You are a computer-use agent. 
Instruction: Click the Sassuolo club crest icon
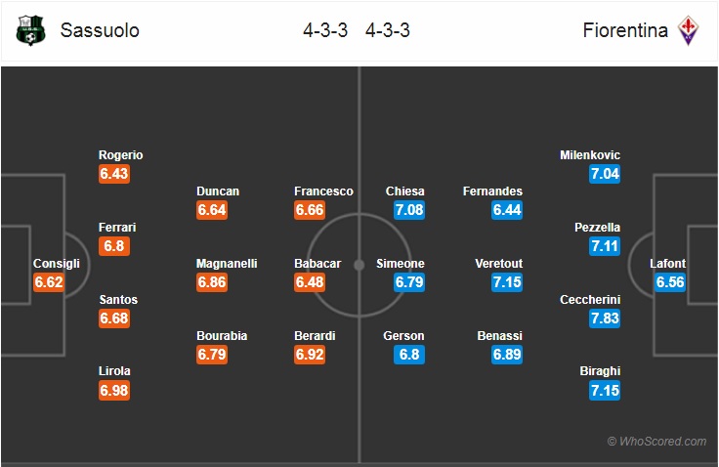point(32,29)
